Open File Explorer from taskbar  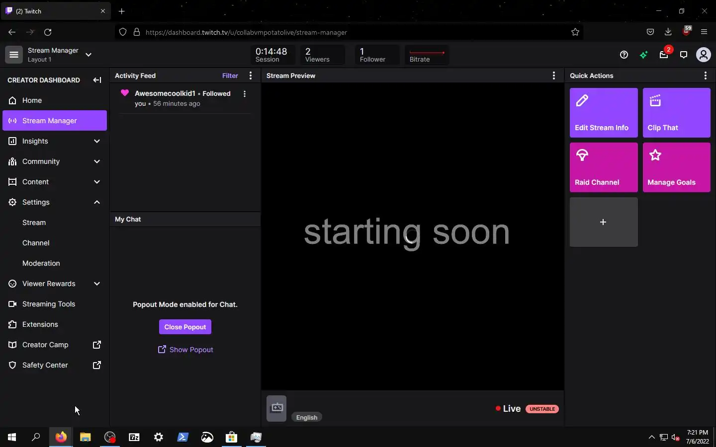(86, 437)
